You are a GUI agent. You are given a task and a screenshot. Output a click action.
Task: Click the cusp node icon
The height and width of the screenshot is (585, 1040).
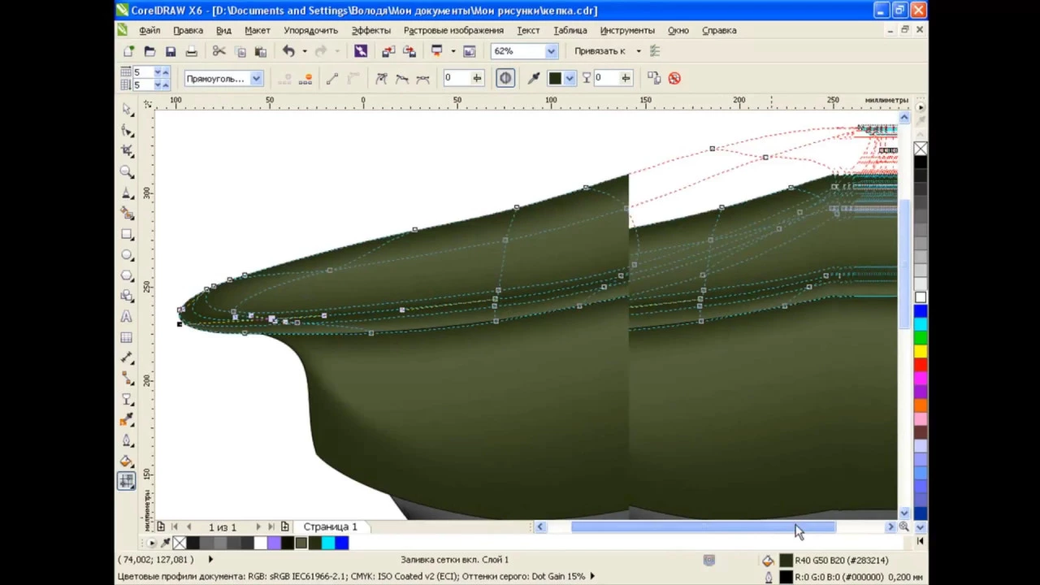[x=381, y=78]
